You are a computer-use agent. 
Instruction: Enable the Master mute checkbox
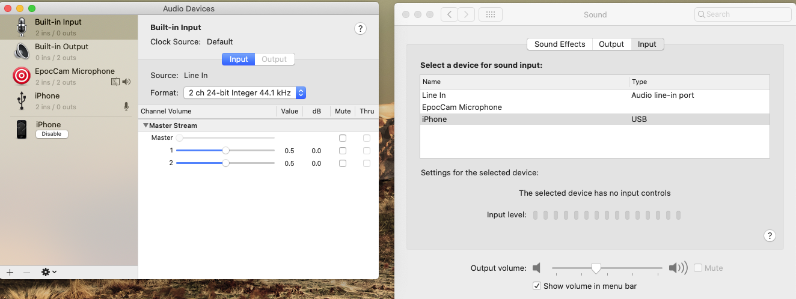[x=343, y=138]
